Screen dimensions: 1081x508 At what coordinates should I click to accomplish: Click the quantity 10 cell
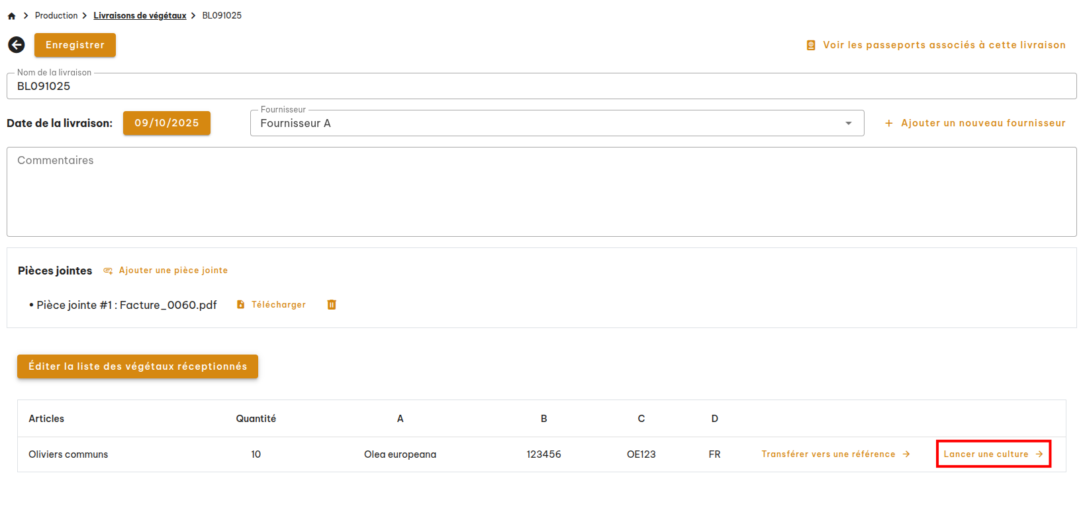click(x=256, y=454)
